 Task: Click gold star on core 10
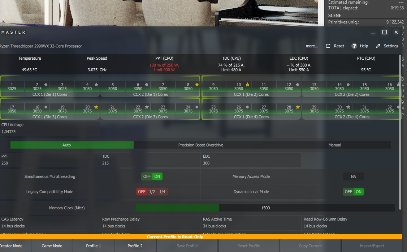click(247, 85)
